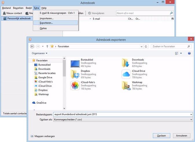Open the Beeld menu

pos(29,8)
